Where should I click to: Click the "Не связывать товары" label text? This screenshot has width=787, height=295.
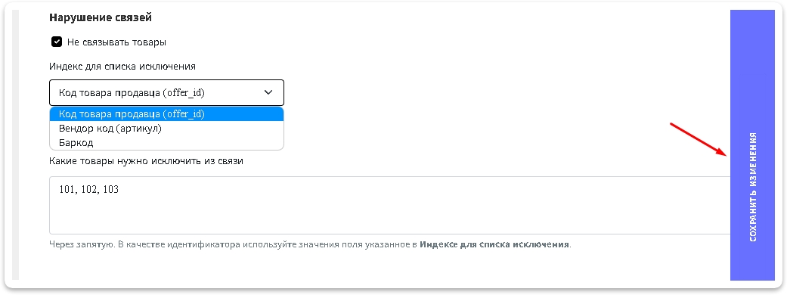(x=116, y=42)
